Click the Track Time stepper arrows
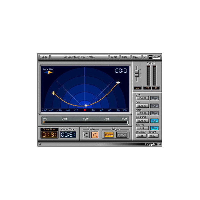The image size is (200, 200). click(x=55, y=135)
